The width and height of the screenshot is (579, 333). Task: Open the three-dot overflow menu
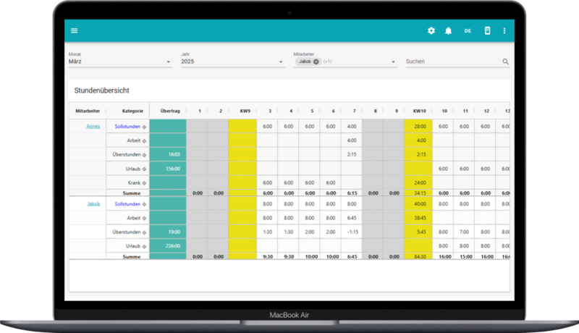[504, 30]
